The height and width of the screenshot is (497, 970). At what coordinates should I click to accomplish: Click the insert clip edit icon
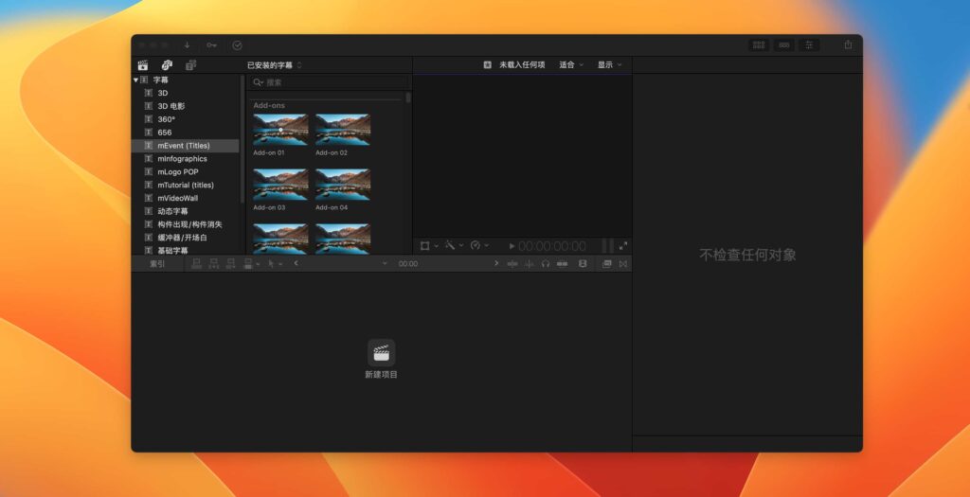214,264
